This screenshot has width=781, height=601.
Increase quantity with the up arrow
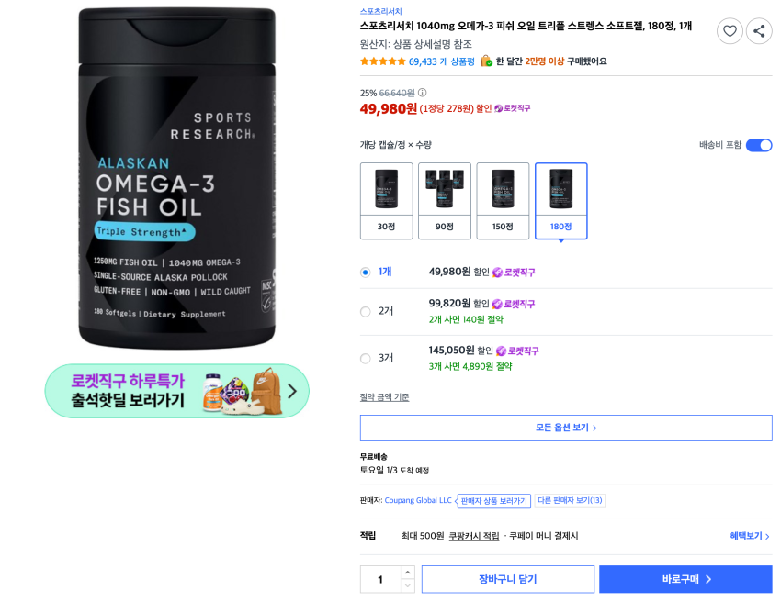[408, 573]
